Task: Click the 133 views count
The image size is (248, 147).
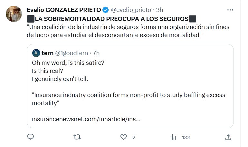Action: tap(186, 138)
